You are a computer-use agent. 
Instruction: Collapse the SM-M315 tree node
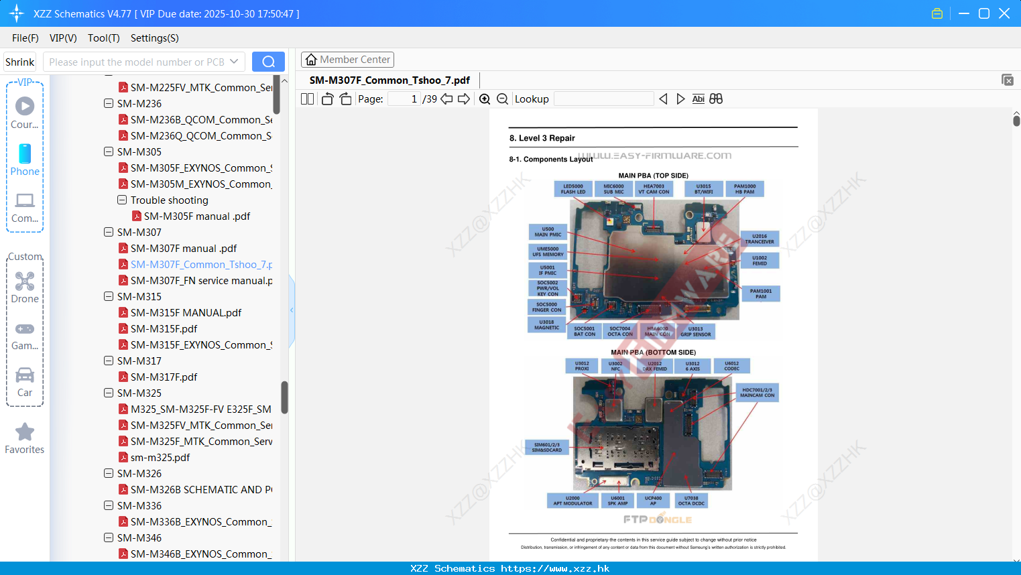[109, 297]
